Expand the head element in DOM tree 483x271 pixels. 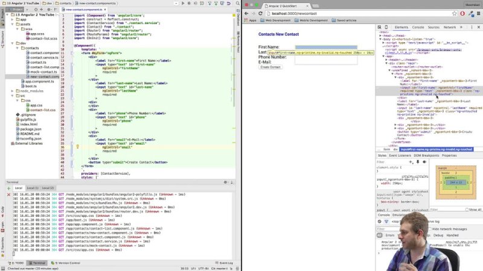[380, 36]
